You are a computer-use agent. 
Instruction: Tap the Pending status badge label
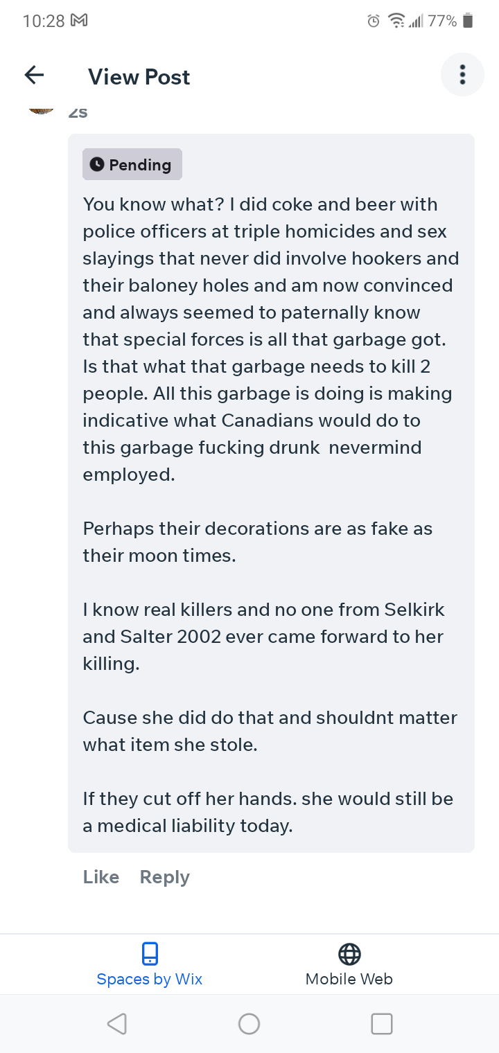139,165
